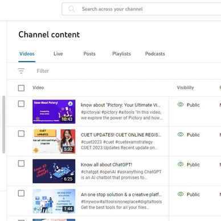Focus the Search across your channel field

[141, 9]
